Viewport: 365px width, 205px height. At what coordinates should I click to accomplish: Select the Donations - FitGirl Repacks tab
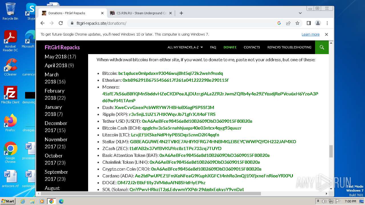click(73, 13)
